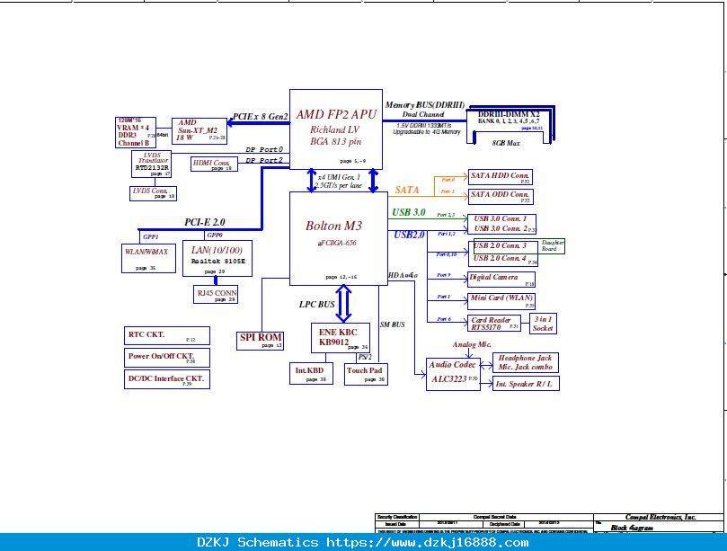Select the LPC BUS label
Image resolution: width=727 pixels, height=551 pixels.
point(316,304)
